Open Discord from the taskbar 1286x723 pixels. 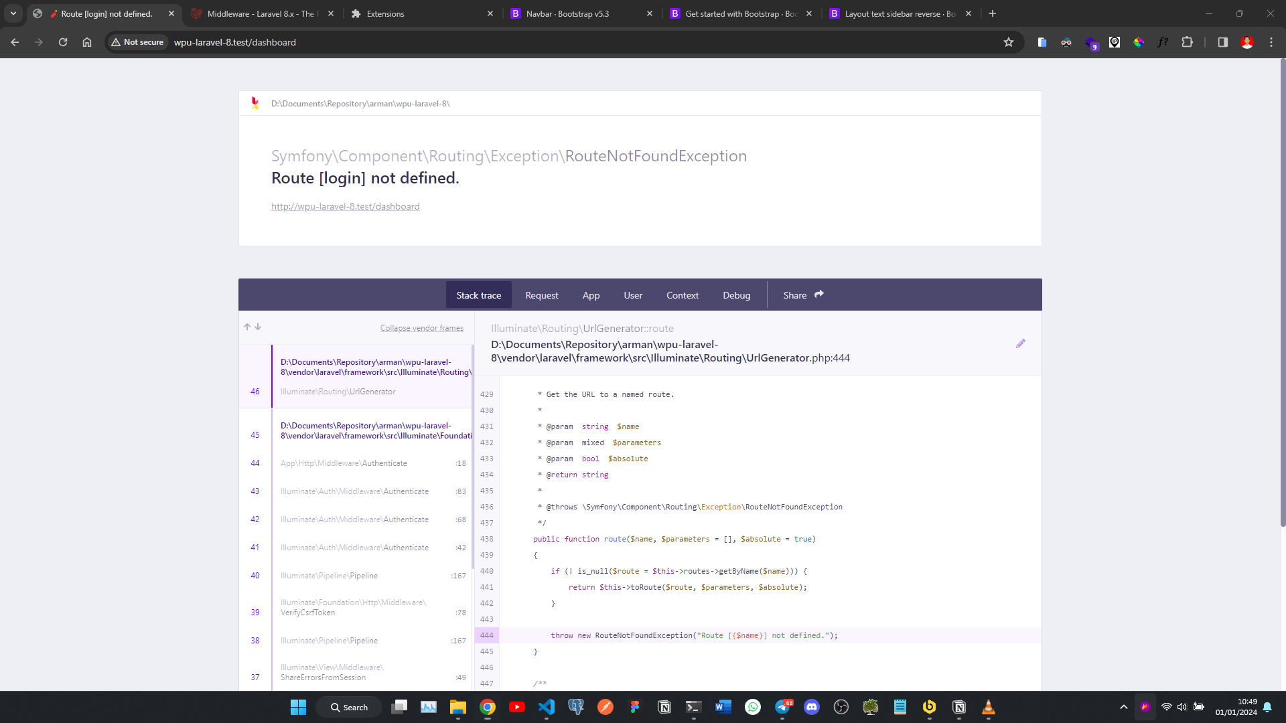click(812, 707)
